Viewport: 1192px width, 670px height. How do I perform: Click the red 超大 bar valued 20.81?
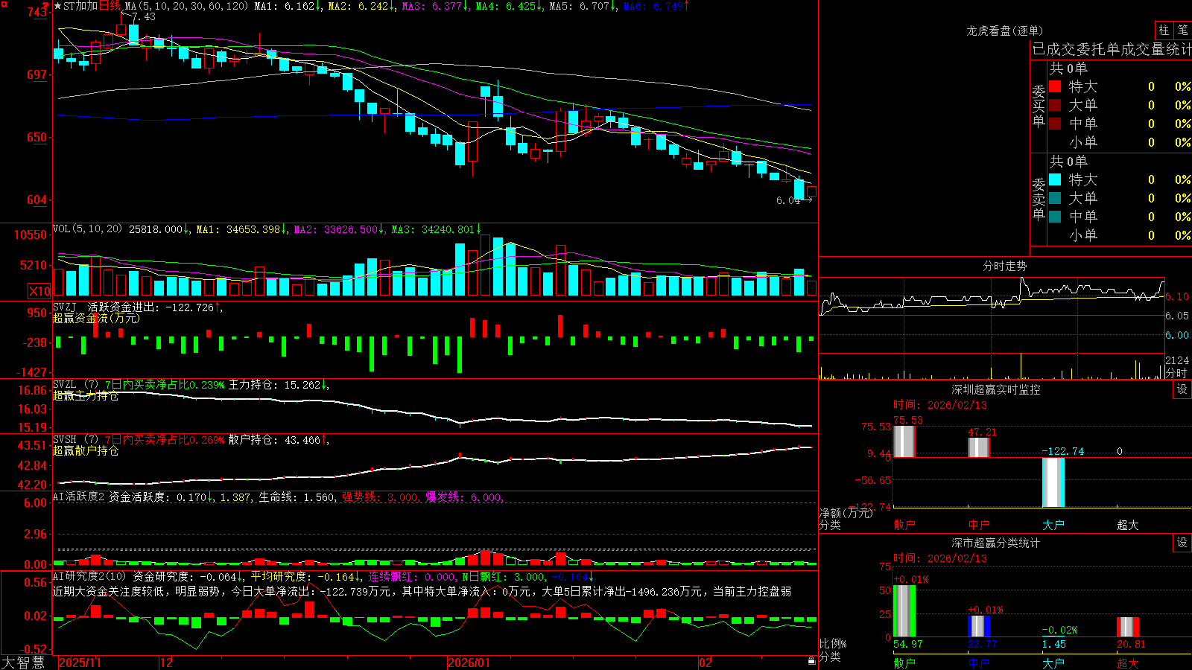click(x=1127, y=627)
